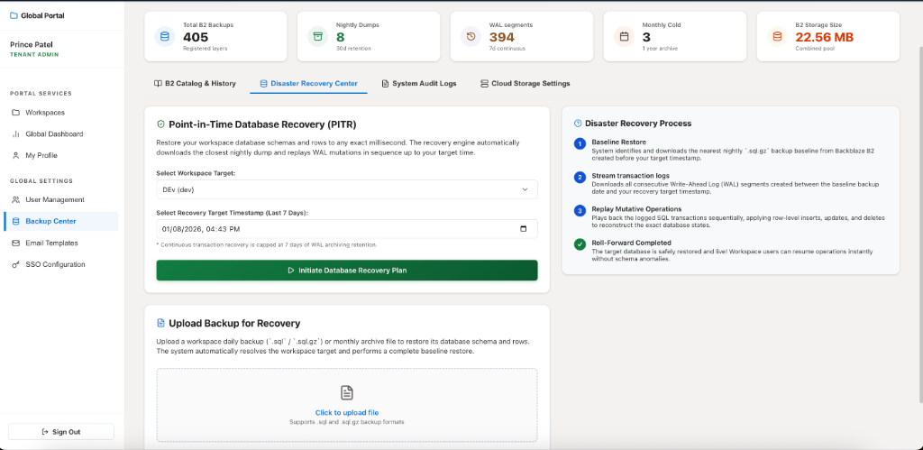Switch to the System Audit Logs tab
This screenshot has height=450, width=923.
point(418,84)
